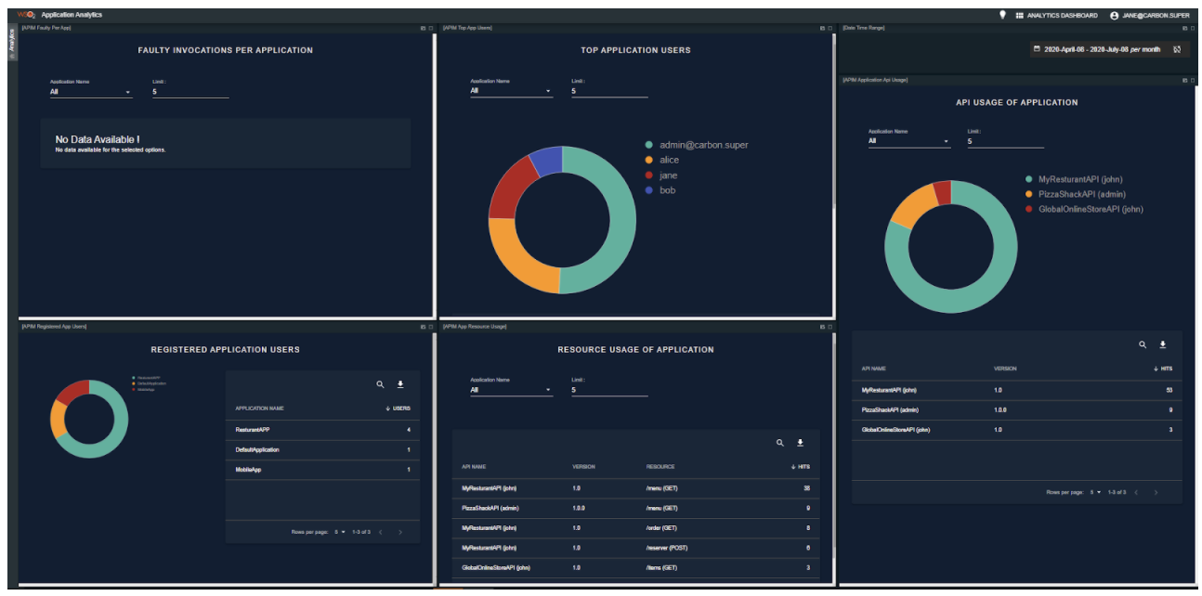Image resolution: width=1202 pixels, height=596 pixels.
Task: Open rows per page dropdown in API Usage table
Action: click(1096, 492)
